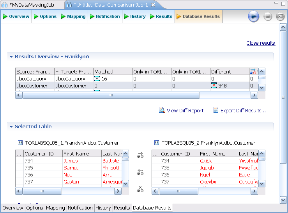Switch to MyDataMaskingJob editor tab
The height and width of the screenshot is (213, 288).
(x=31, y=5)
